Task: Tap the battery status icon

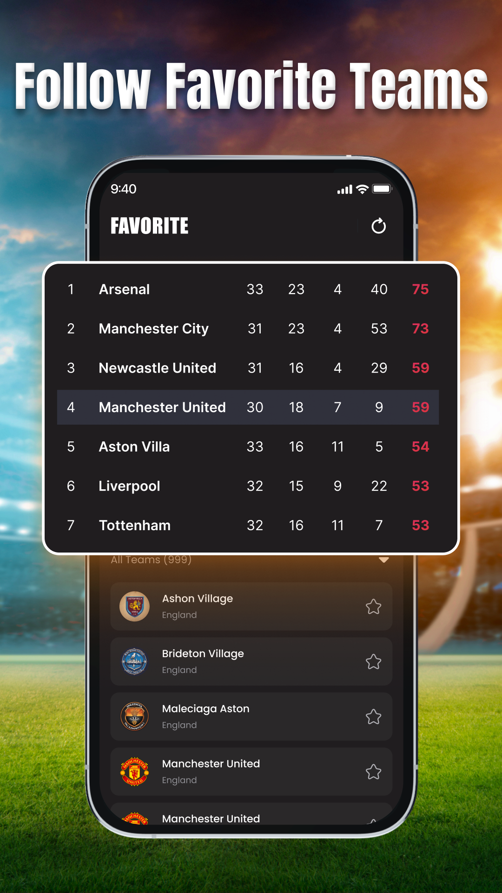Action: click(x=382, y=189)
